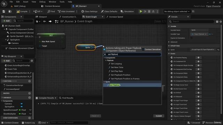Viewport: 223px width, 125px height.
Task: Open the bookmarks dropdown in graph toolbar
Action: [x=38, y=22]
